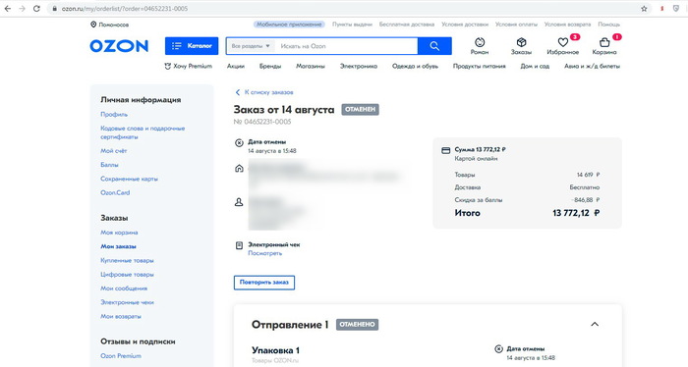Click the Сумма card payment icon
Viewport: 688px width, 367px height.
pos(445,150)
